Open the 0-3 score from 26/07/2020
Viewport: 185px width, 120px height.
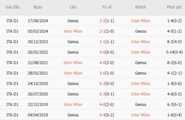pos(103,94)
